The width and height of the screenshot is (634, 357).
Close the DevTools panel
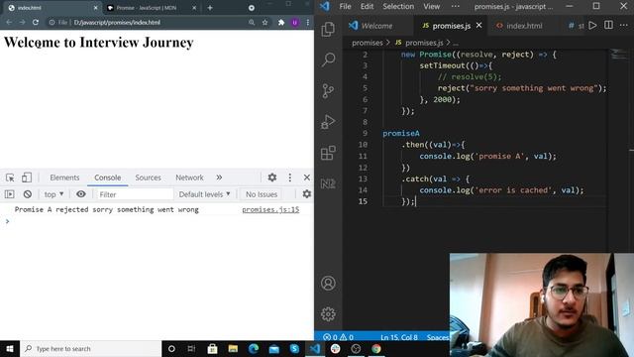point(307,178)
